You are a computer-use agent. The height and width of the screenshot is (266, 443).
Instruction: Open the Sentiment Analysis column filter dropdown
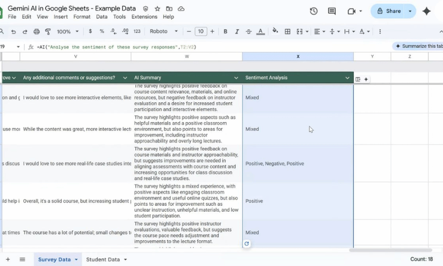347,78
